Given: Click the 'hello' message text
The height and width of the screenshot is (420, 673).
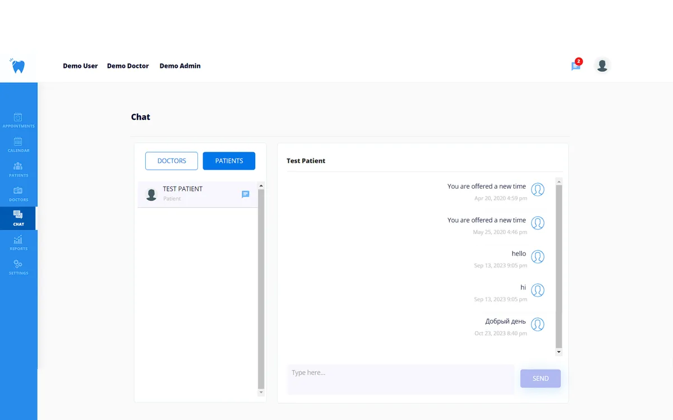Looking at the screenshot, I should tap(519, 254).
